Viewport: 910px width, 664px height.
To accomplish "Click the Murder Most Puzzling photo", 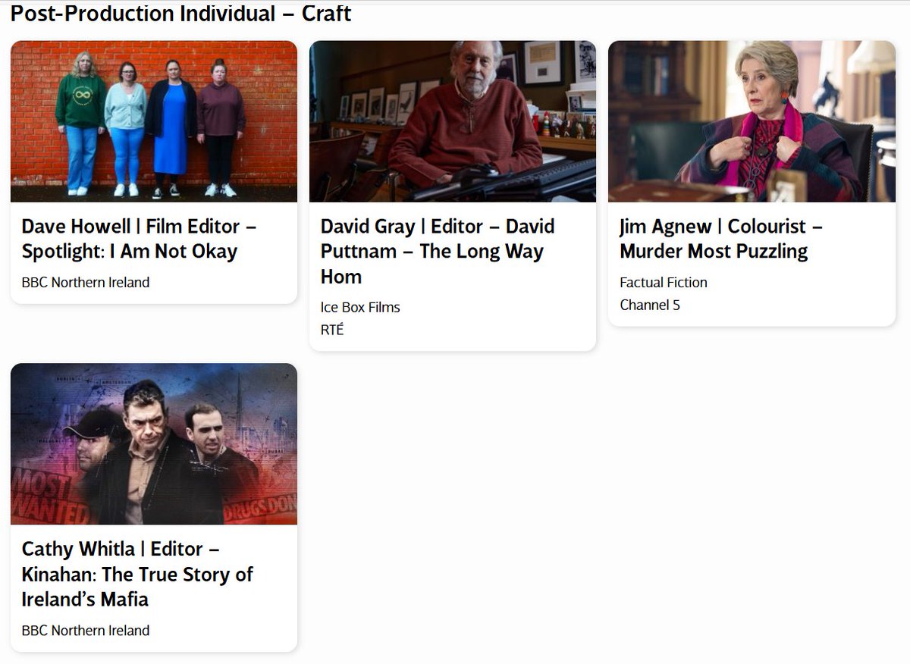I will click(x=752, y=121).
